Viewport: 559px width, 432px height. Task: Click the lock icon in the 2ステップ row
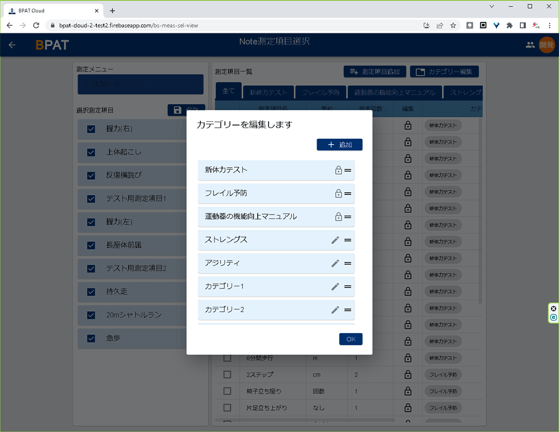(407, 375)
